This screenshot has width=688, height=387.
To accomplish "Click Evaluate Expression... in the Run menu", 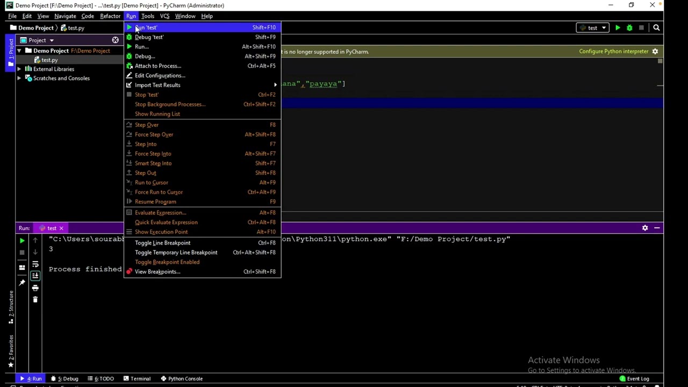I will point(202,213).
